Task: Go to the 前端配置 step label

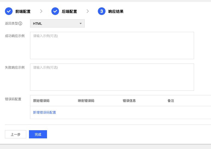Action: tap(23, 11)
